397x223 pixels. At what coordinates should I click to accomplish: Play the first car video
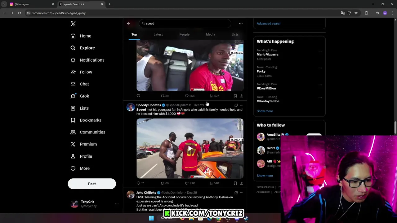(x=190, y=62)
